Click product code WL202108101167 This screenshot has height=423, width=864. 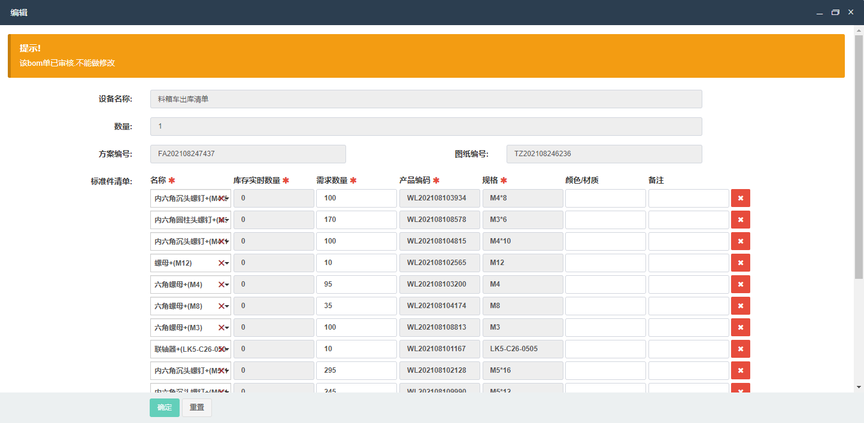(x=439, y=349)
